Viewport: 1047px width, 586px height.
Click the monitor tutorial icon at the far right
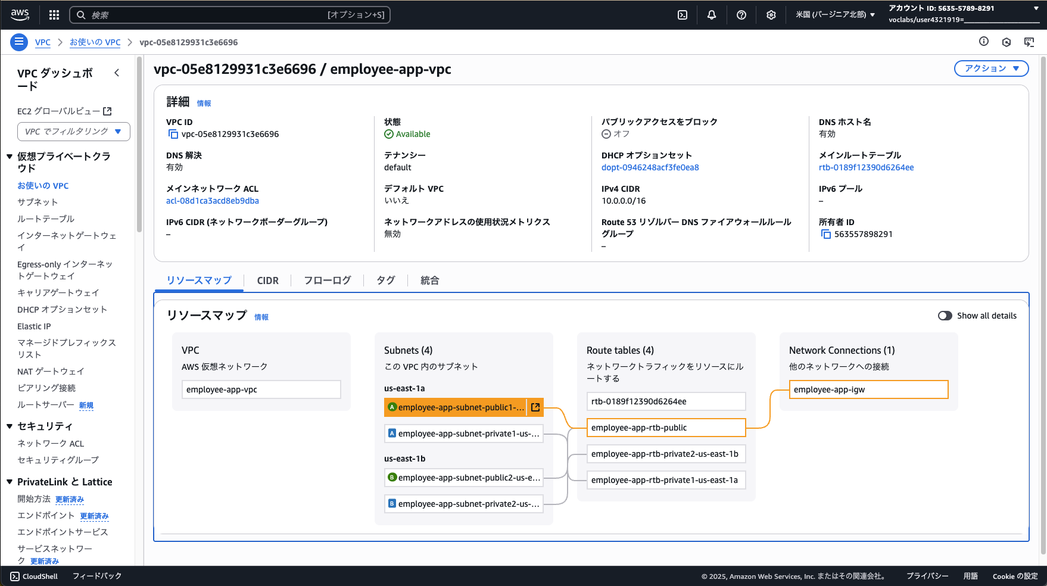pos(1029,42)
